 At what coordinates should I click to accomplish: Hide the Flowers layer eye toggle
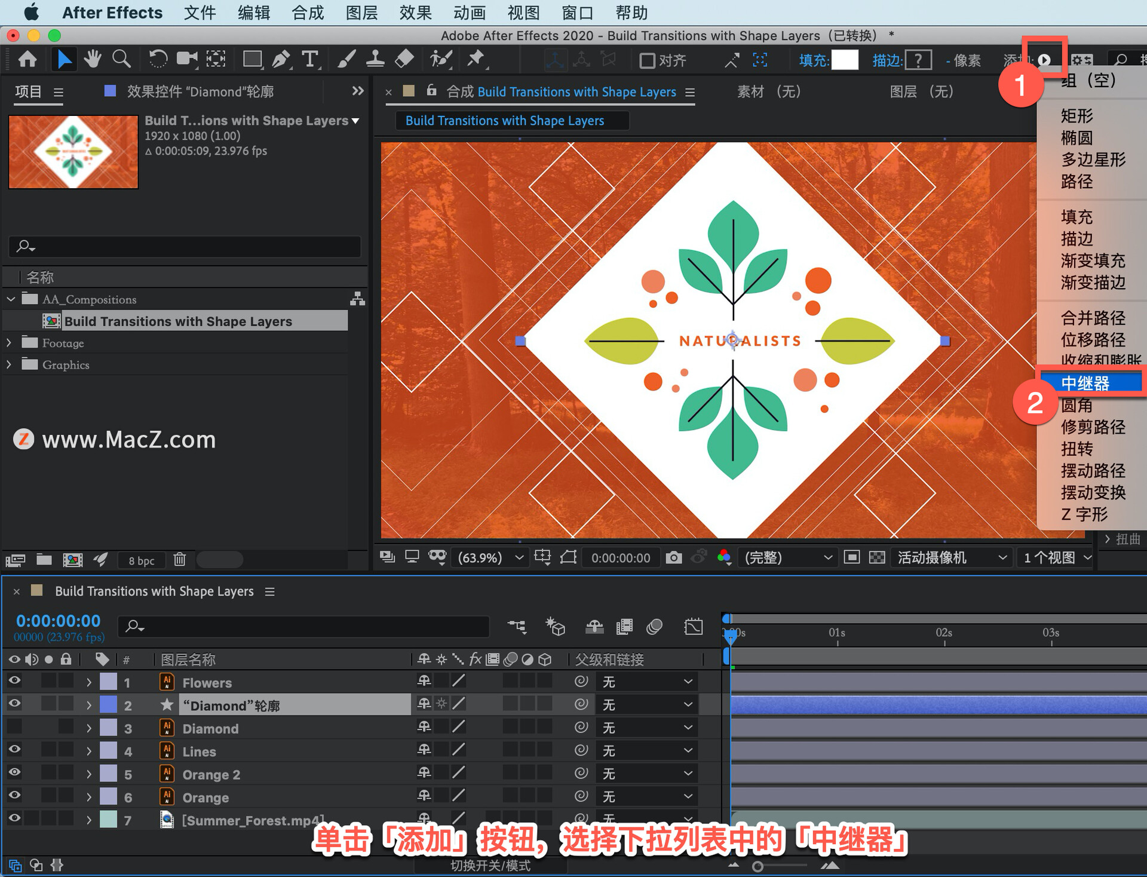(14, 680)
